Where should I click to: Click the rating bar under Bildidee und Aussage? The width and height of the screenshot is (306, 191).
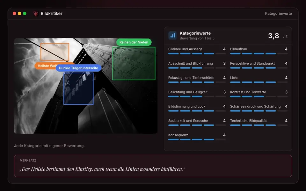pos(197,53)
